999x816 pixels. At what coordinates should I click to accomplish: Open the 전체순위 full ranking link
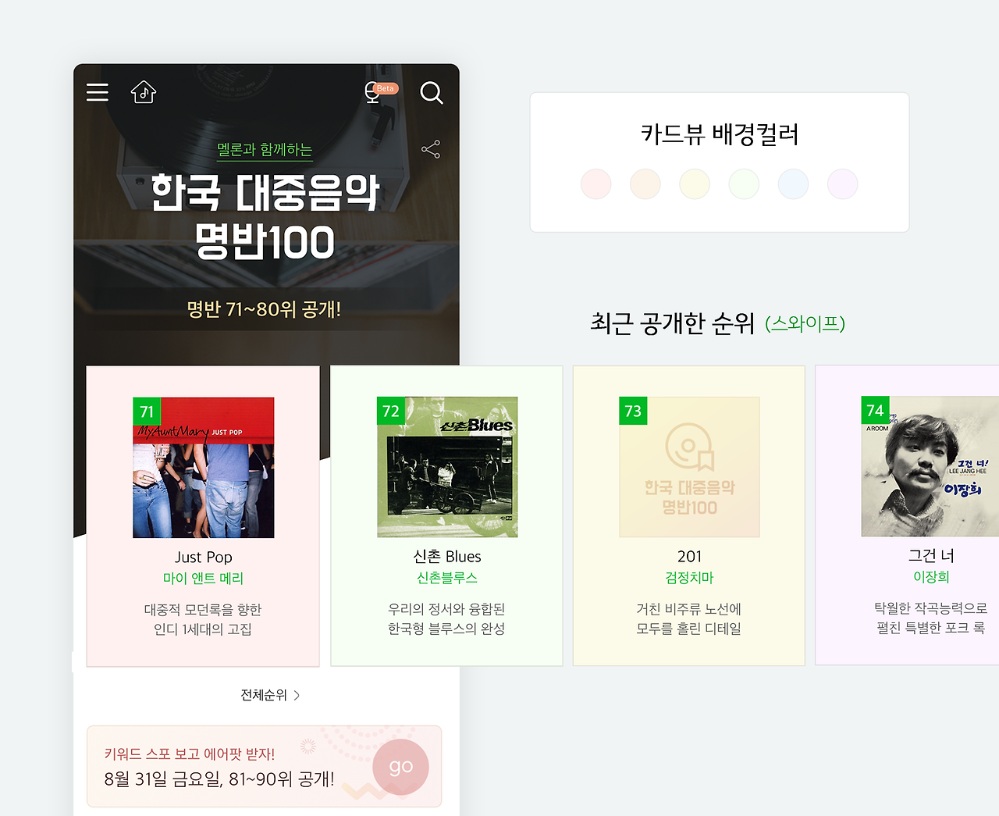(x=270, y=695)
